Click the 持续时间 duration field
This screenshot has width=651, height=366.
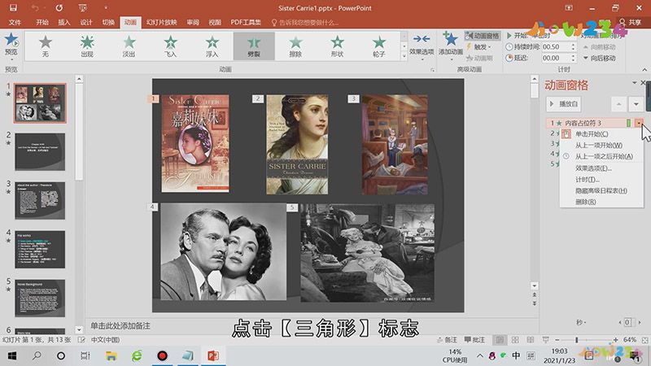(556, 47)
